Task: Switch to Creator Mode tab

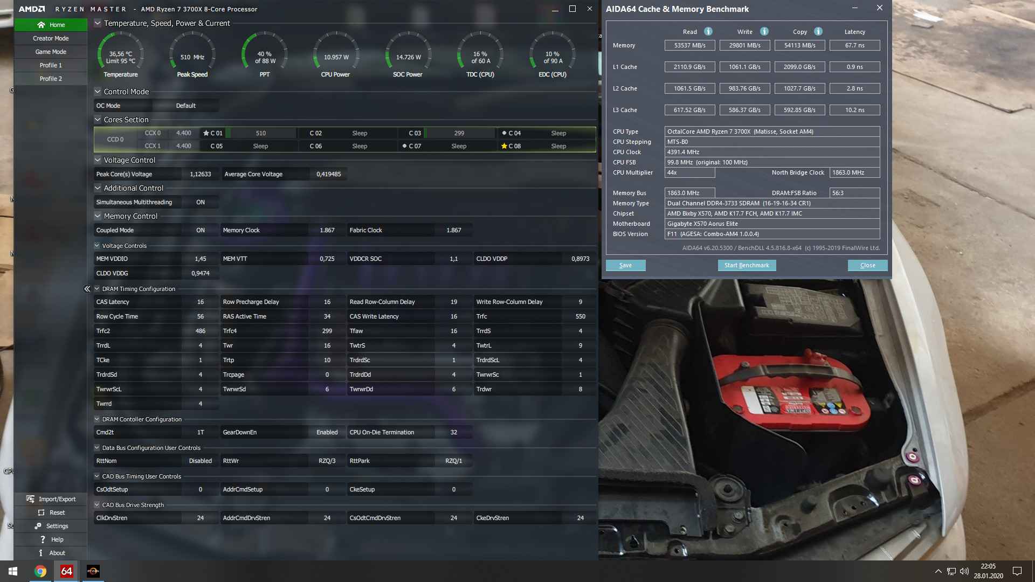Action: coord(51,38)
